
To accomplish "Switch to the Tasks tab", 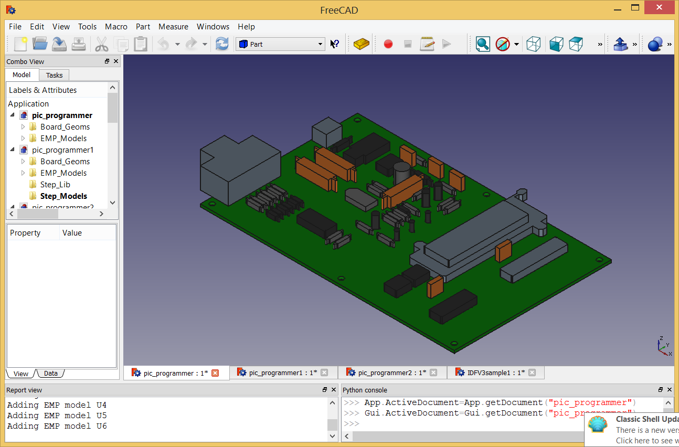I will point(54,75).
